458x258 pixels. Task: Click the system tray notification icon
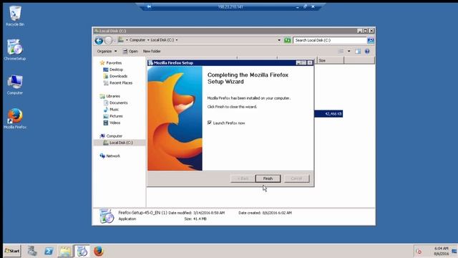(419, 252)
